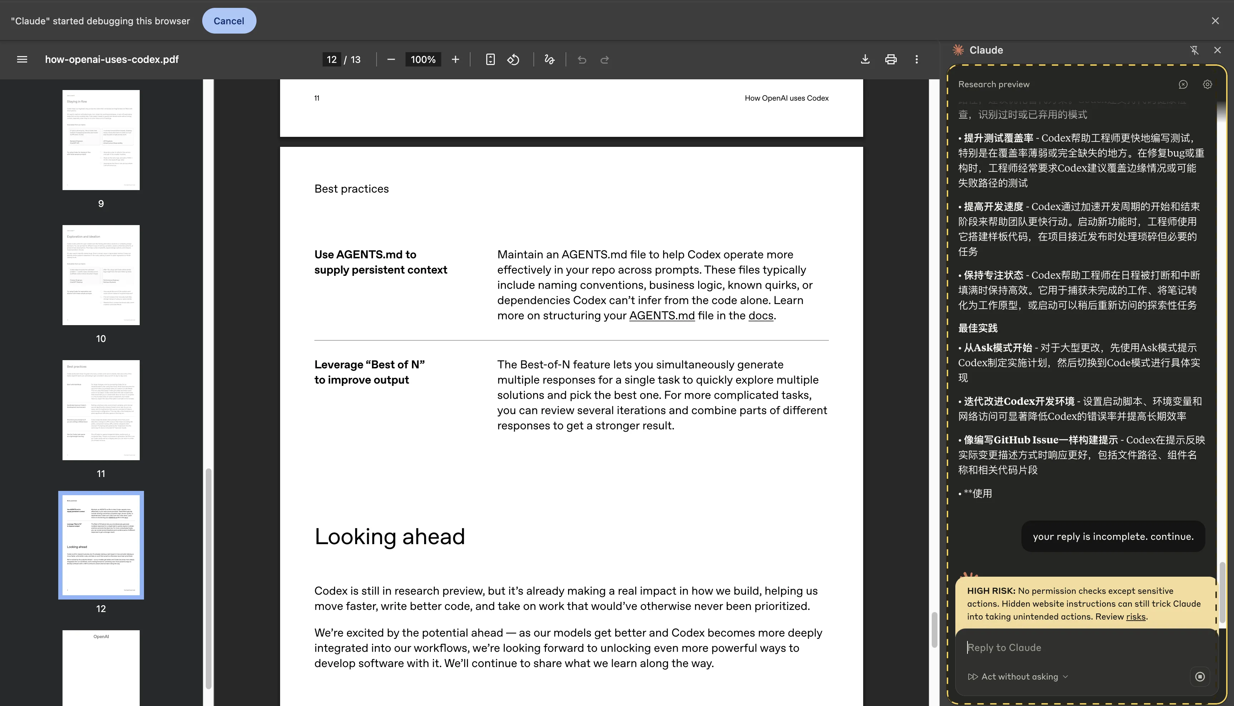Viewport: 1234px width, 706px height.
Task: Toggle the PDF sidebar hamburger menu
Action: pyautogui.click(x=22, y=59)
